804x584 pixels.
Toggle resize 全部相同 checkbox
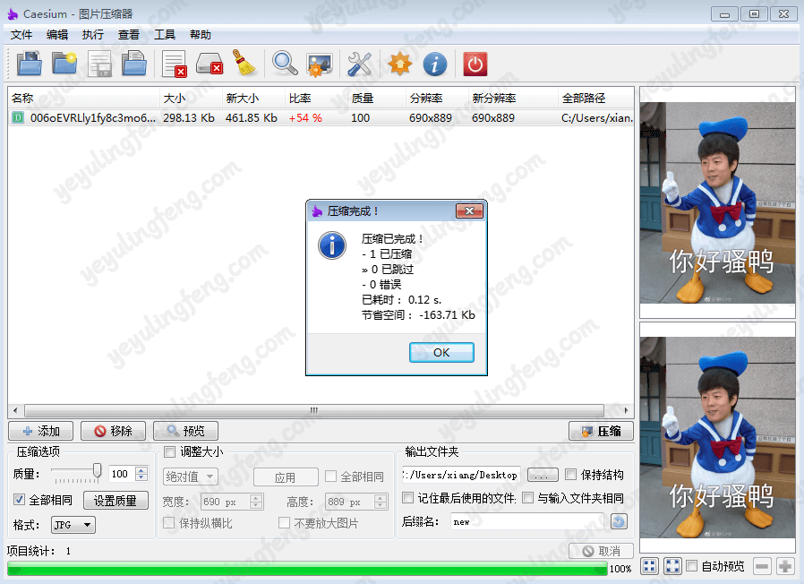(x=330, y=476)
